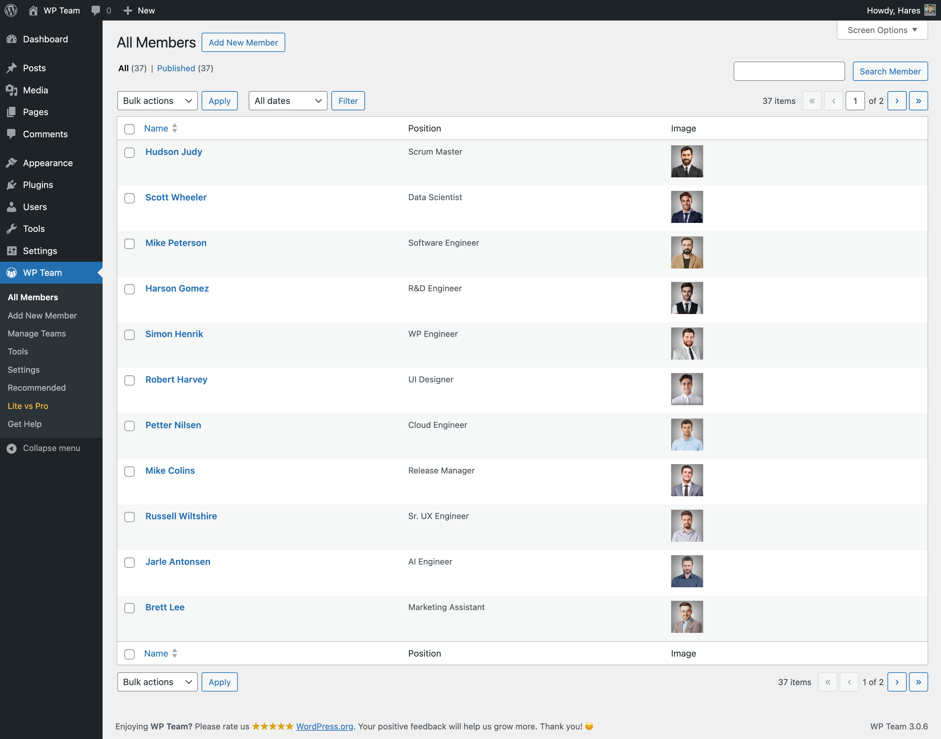Open the Russell Wiltshire member link
941x739 pixels.
(181, 516)
